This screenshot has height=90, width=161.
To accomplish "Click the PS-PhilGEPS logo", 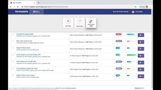I will (21, 12).
